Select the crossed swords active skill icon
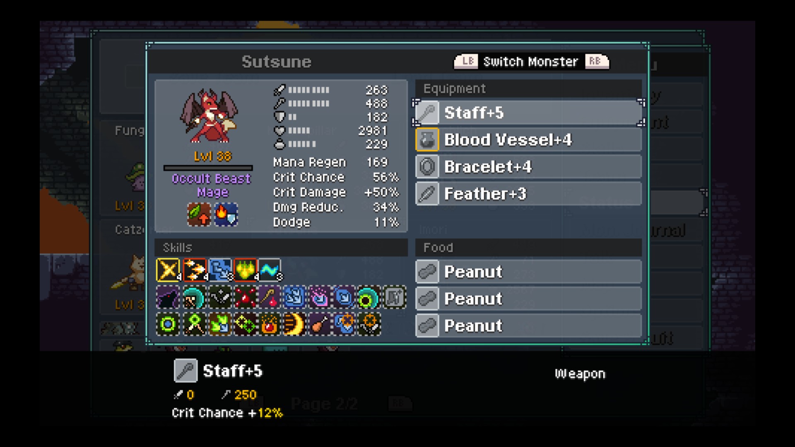Viewport: 795px width, 447px height. pos(168,270)
